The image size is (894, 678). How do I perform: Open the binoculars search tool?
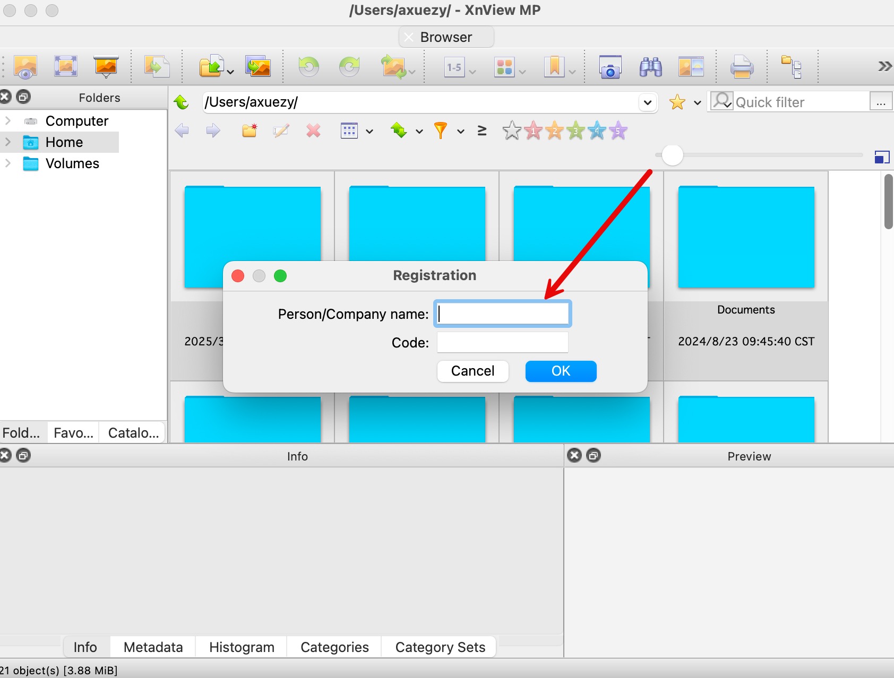click(x=650, y=67)
